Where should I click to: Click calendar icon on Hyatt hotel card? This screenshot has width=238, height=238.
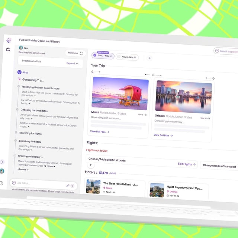click(x=168, y=196)
